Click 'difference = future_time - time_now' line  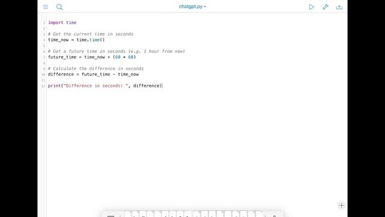click(x=93, y=74)
